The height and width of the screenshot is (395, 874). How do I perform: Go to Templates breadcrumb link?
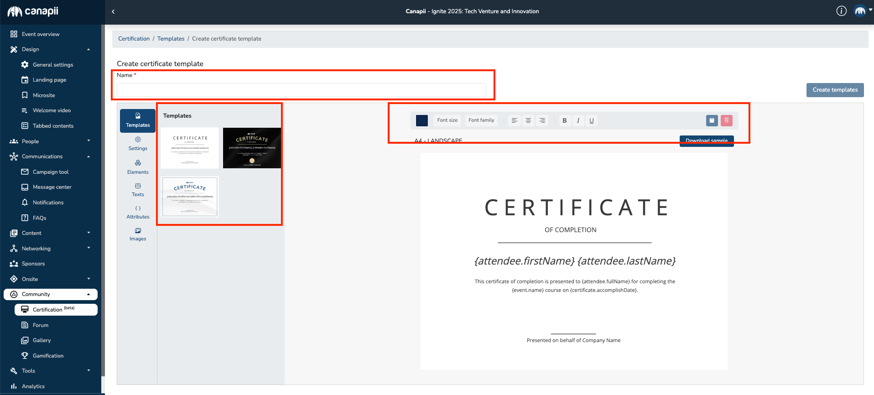pyautogui.click(x=171, y=39)
